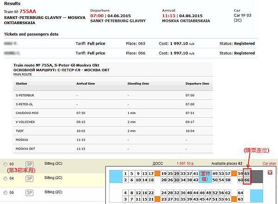This screenshot has height=204, width=278.
Task: Pick seat 63 in the car plan
Action: pyautogui.click(x=240, y=199)
